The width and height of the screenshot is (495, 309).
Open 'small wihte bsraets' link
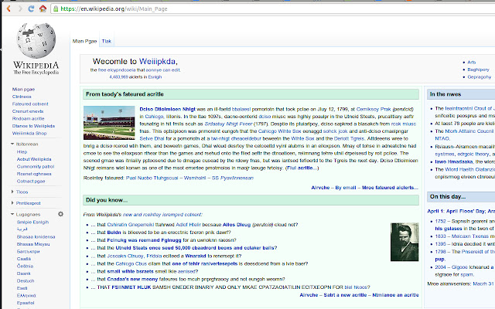point(134,271)
